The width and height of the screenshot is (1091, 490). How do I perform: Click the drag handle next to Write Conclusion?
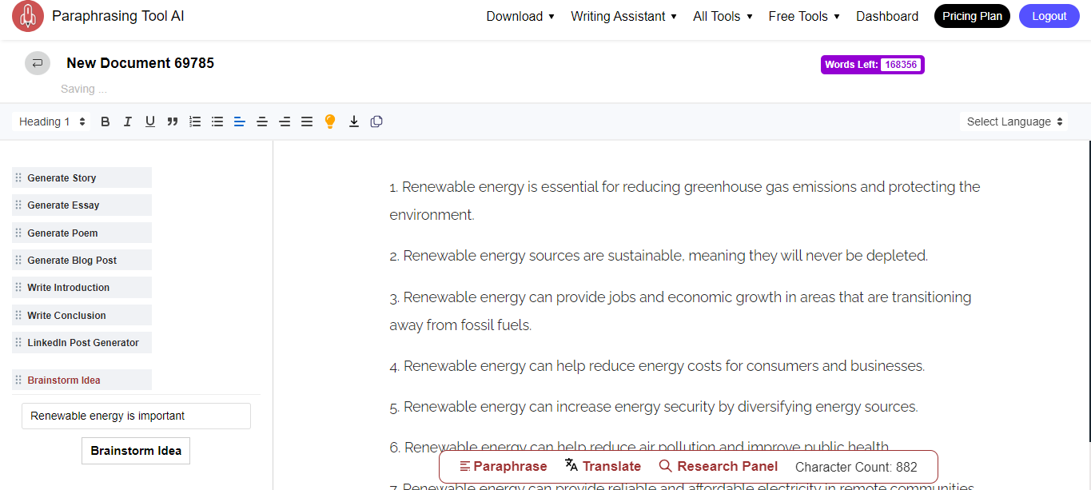pyautogui.click(x=18, y=315)
